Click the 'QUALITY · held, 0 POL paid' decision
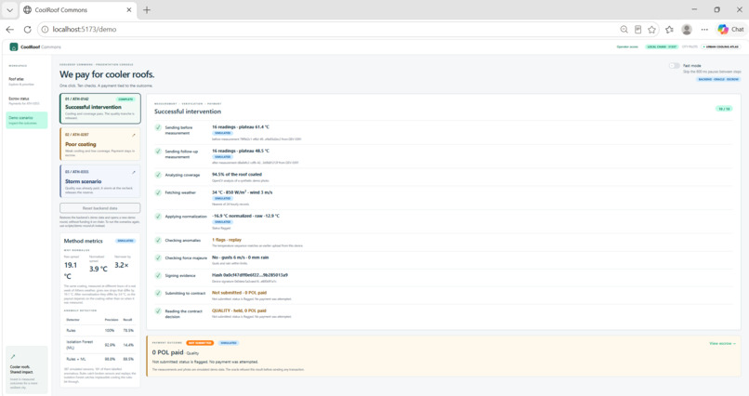 [240, 310]
